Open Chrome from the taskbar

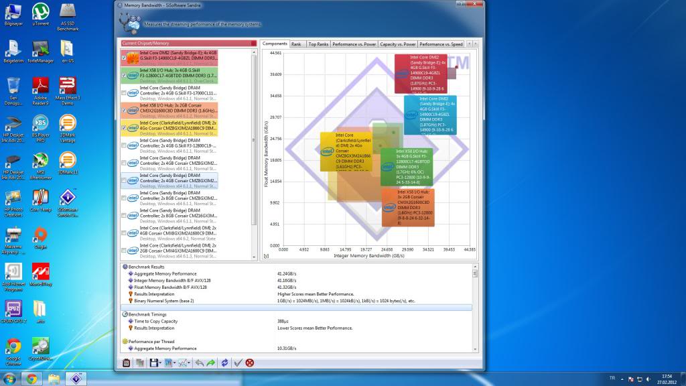pyautogui.click(x=31, y=379)
